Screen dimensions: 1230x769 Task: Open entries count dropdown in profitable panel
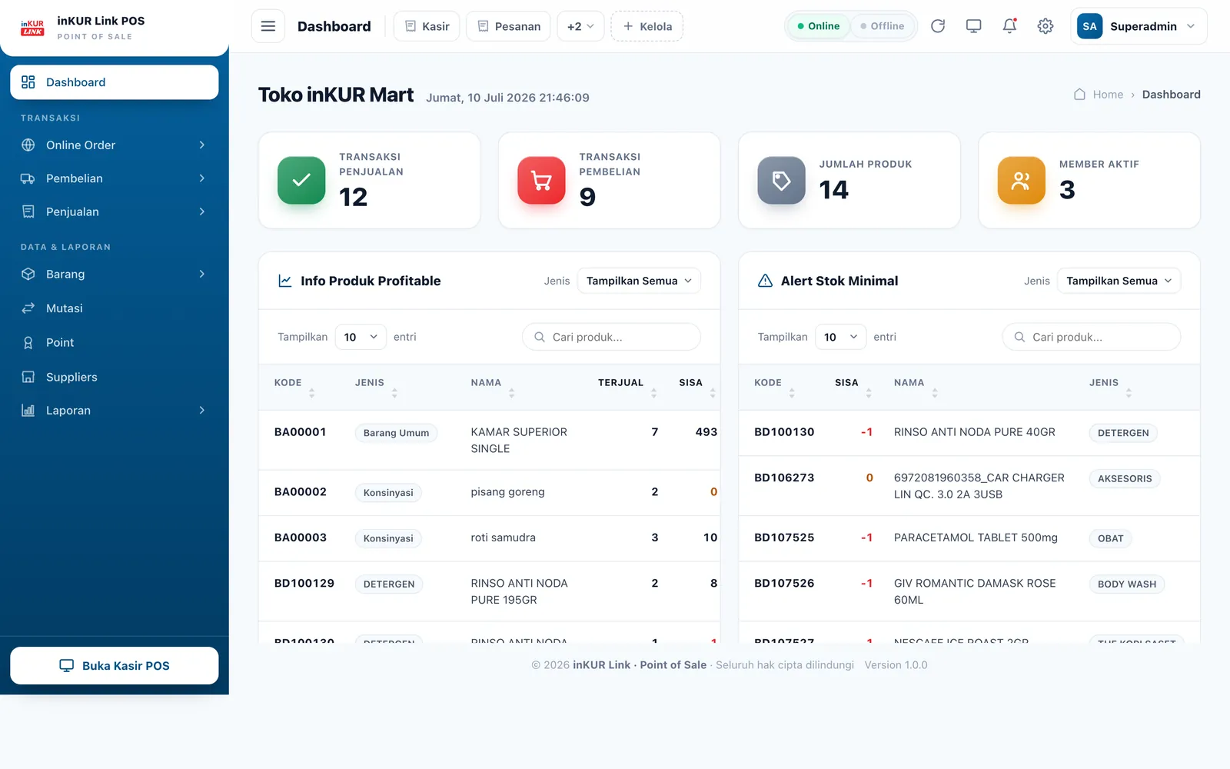pyautogui.click(x=361, y=337)
